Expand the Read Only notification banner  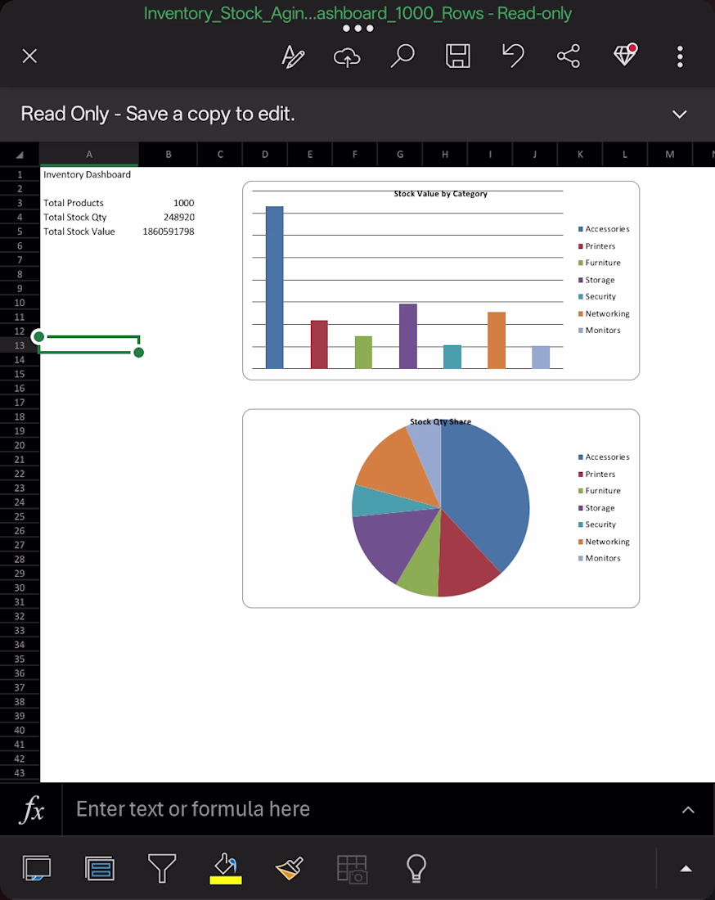tap(680, 115)
